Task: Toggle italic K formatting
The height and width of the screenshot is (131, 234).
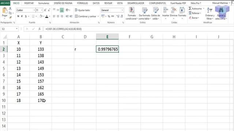Action: [22, 16]
